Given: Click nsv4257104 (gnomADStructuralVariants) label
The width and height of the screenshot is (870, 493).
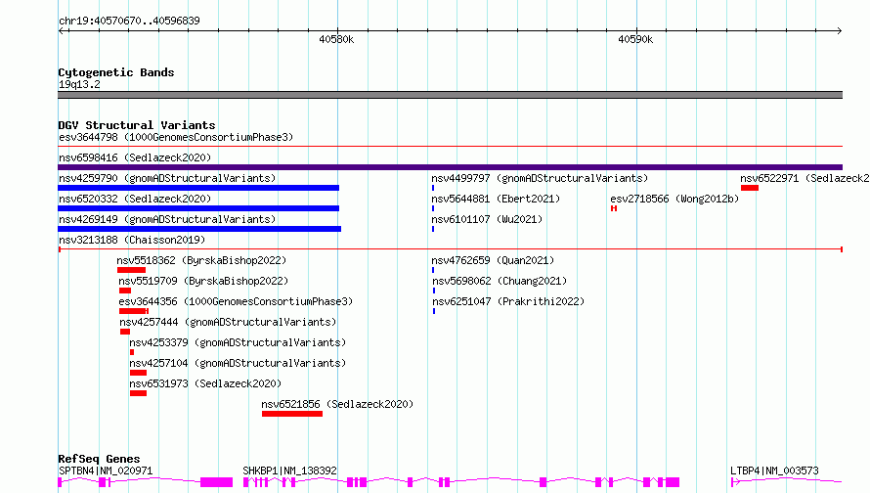Looking at the screenshot, I should pyautogui.click(x=238, y=363).
